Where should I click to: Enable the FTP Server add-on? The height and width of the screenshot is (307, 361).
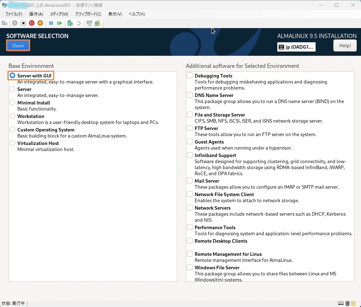(190, 128)
